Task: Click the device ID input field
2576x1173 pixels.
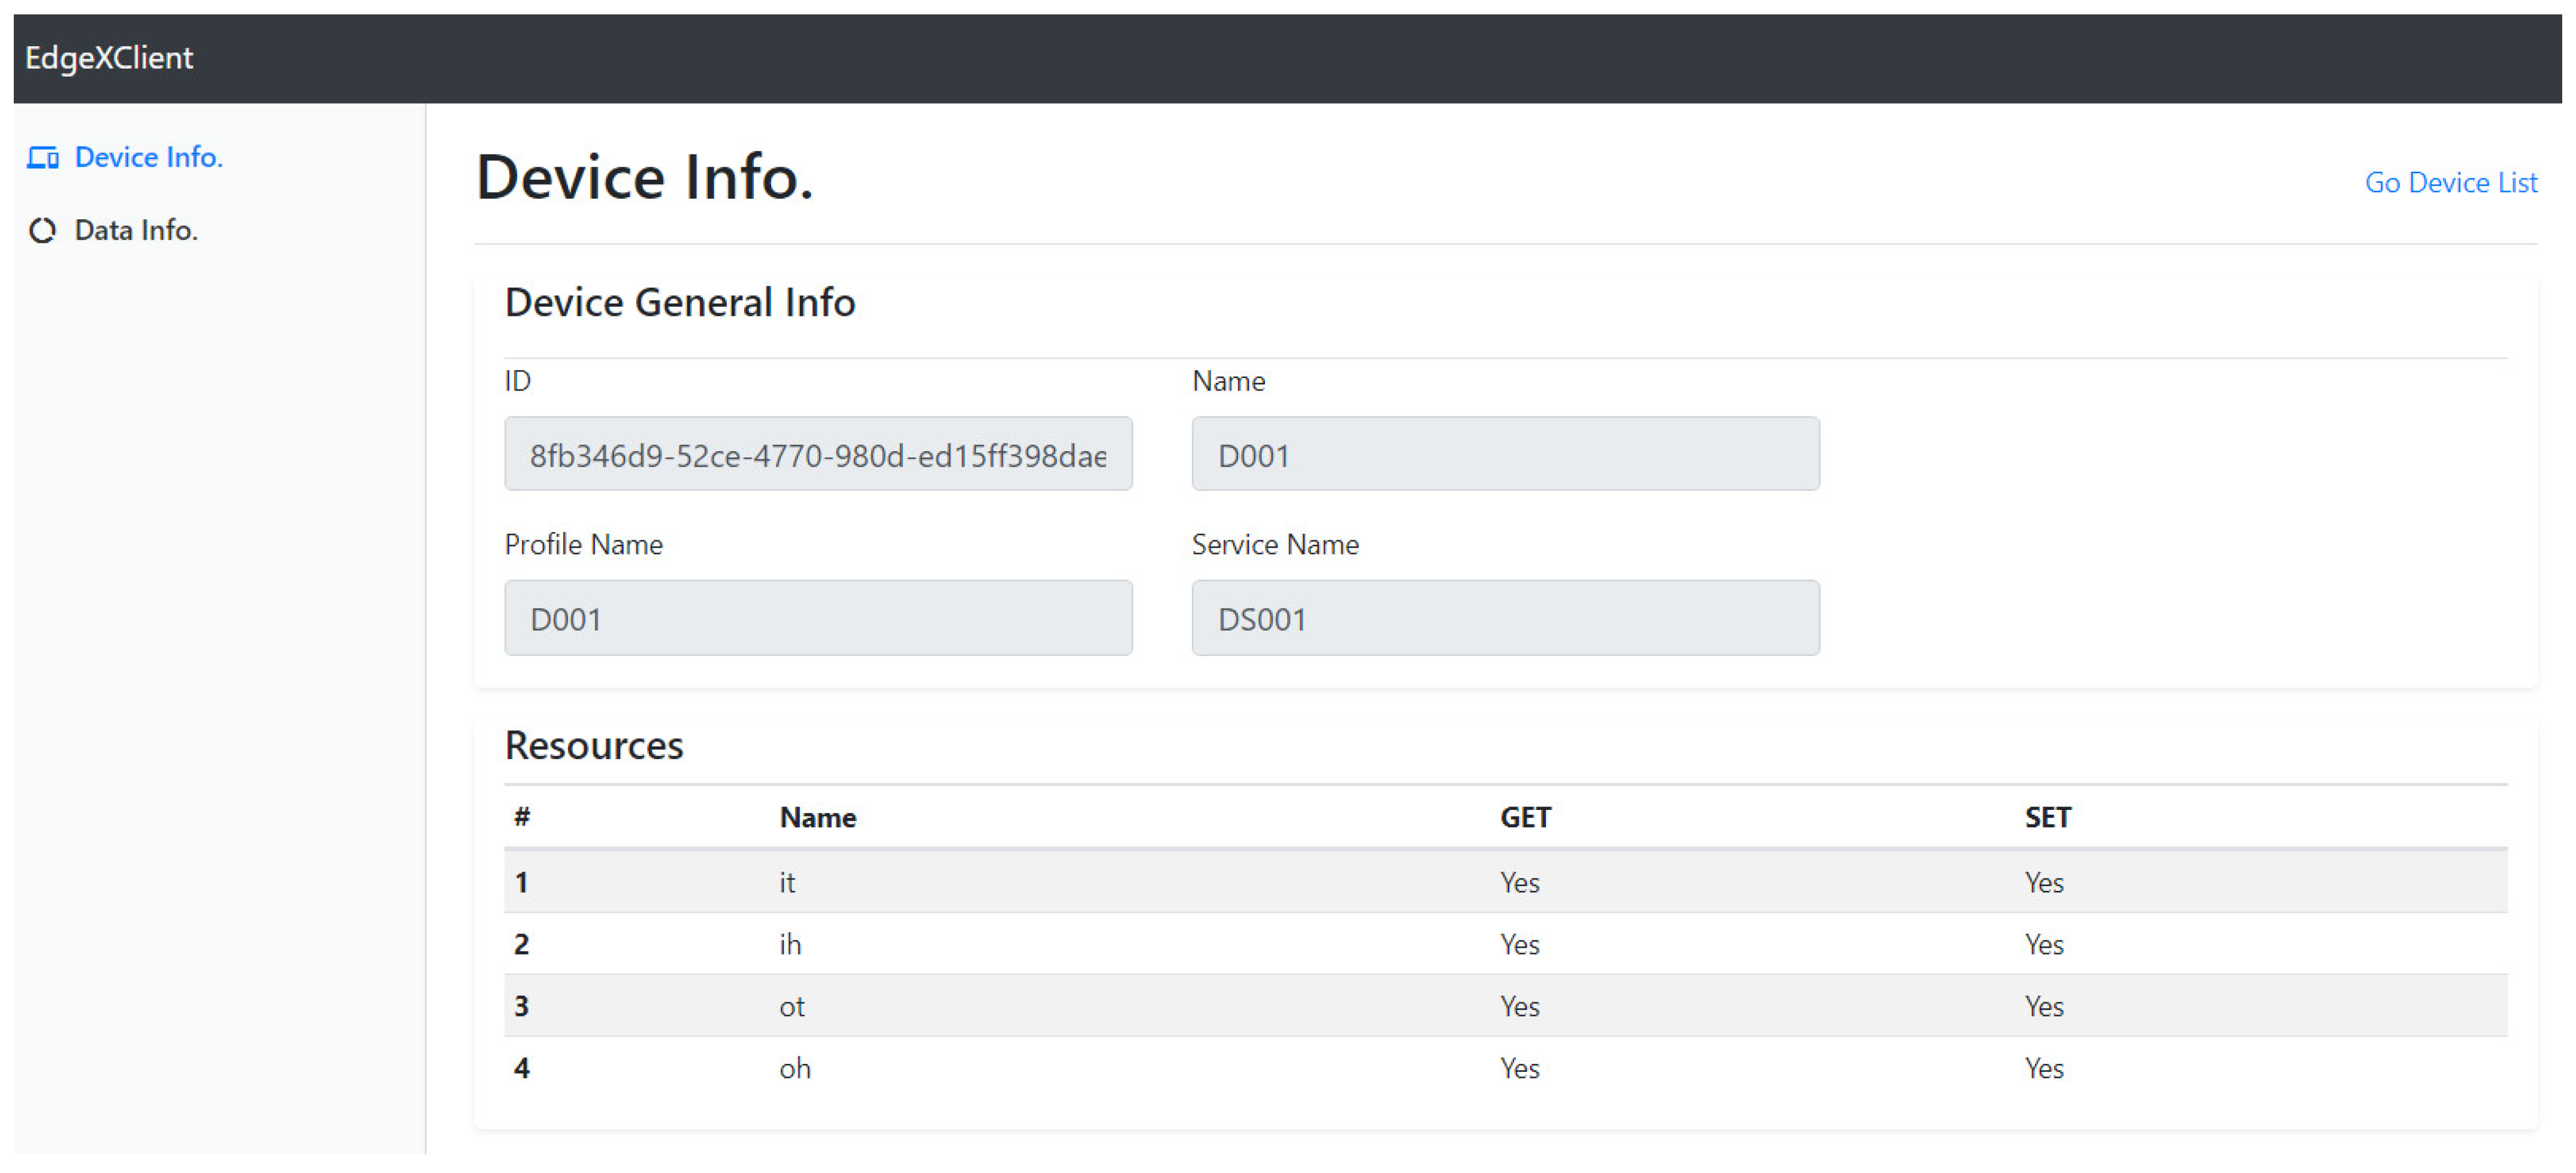Action: point(817,455)
